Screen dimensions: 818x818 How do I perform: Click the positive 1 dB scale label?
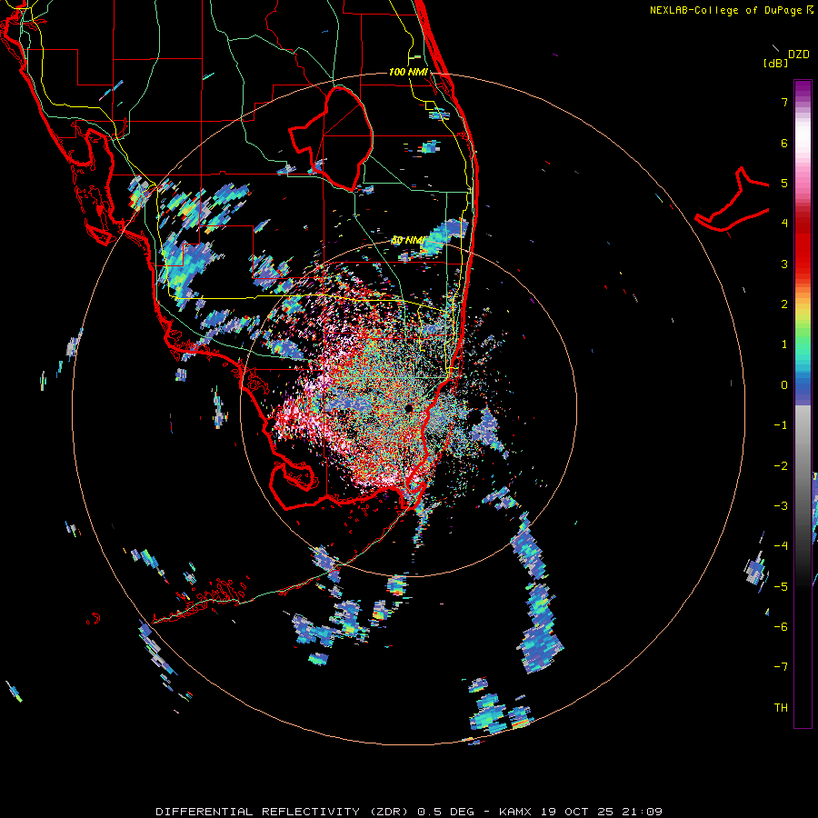784,344
